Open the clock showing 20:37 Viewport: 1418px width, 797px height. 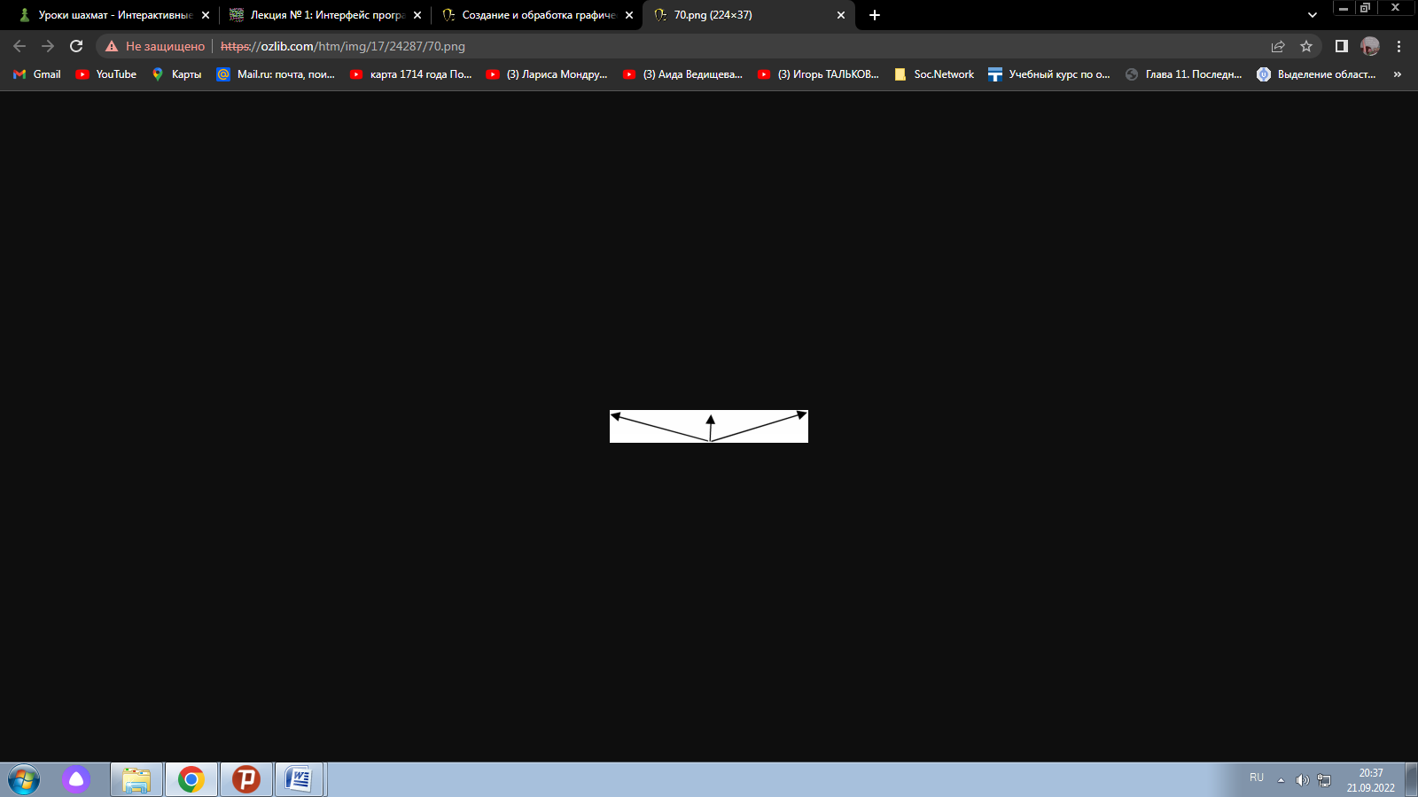coord(1371,779)
